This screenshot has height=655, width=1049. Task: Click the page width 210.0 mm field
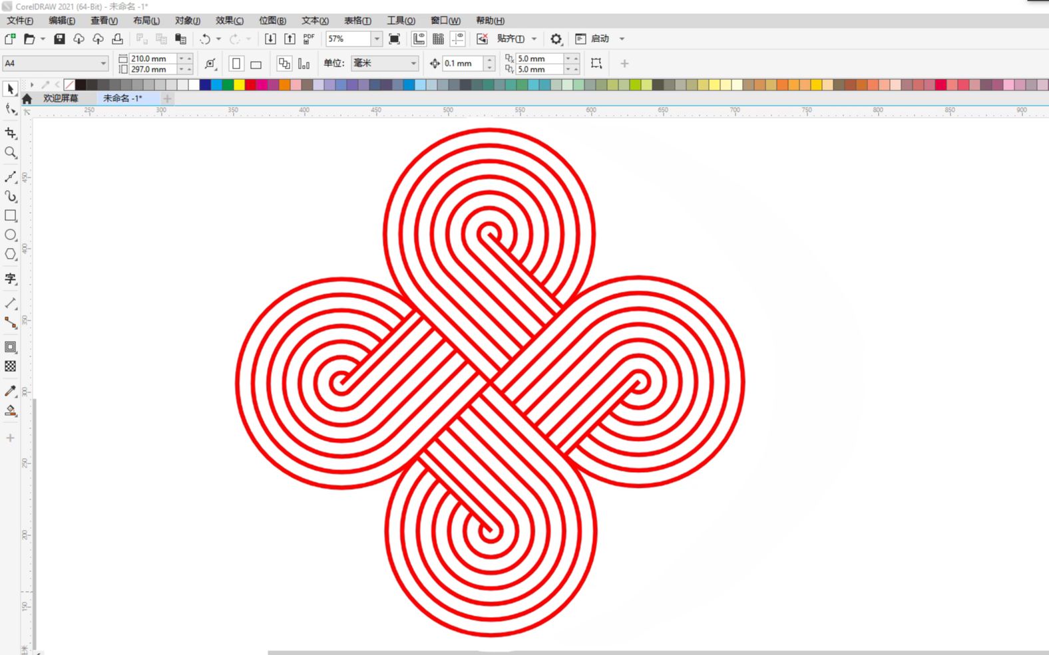click(152, 59)
